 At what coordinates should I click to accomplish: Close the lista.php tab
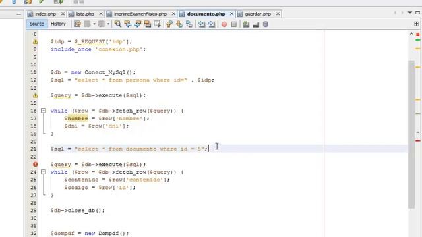[x=101, y=14]
